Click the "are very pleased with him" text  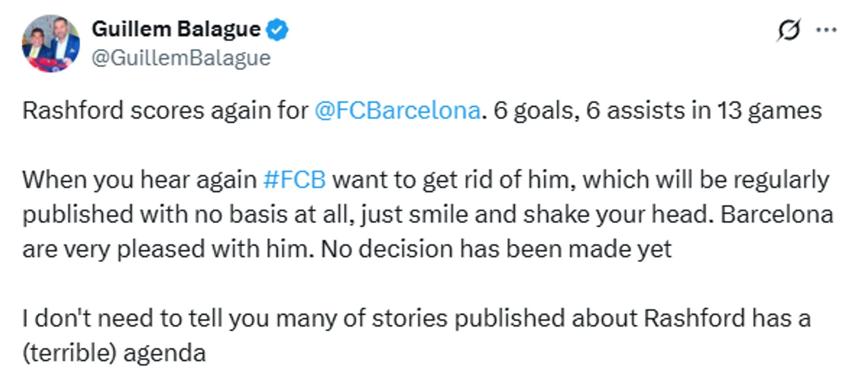[x=165, y=249]
